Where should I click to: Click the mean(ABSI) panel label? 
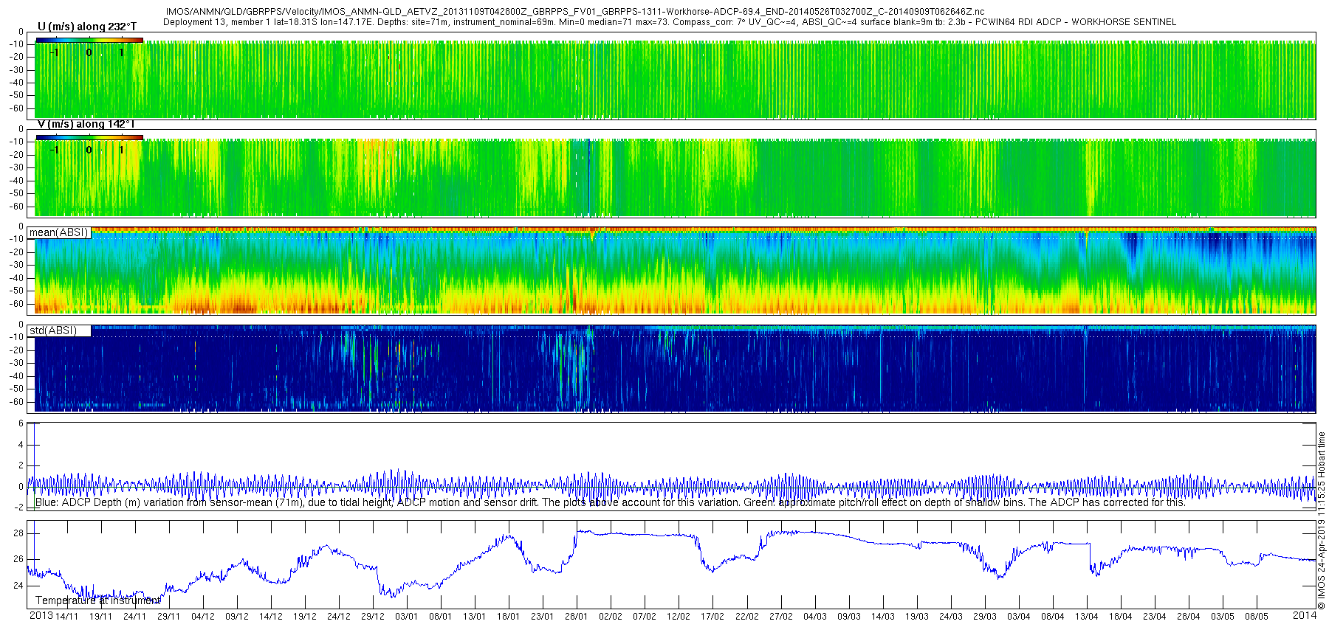coord(58,233)
